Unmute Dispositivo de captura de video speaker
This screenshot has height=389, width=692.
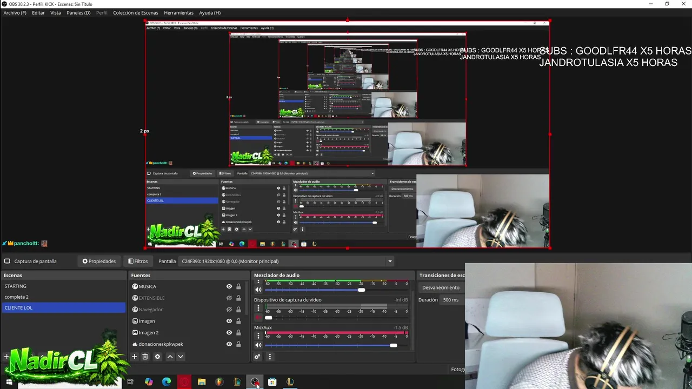point(258,318)
